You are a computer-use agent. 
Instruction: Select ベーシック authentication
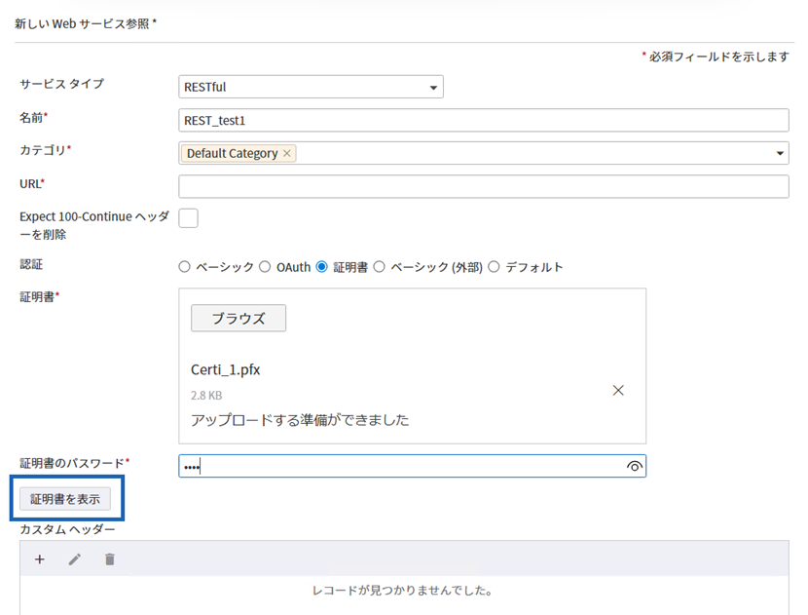(x=183, y=266)
